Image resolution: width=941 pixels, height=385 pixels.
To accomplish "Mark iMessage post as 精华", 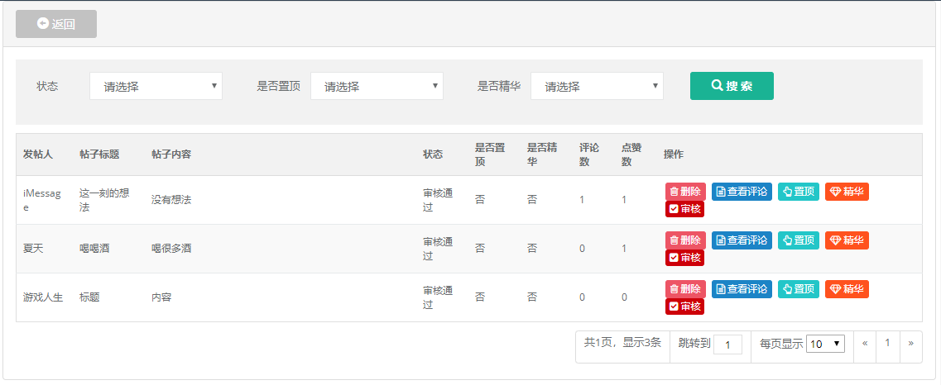I will click(847, 192).
